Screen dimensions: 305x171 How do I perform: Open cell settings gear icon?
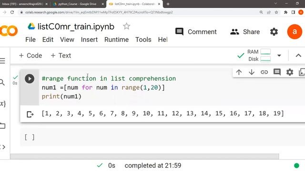290,72
